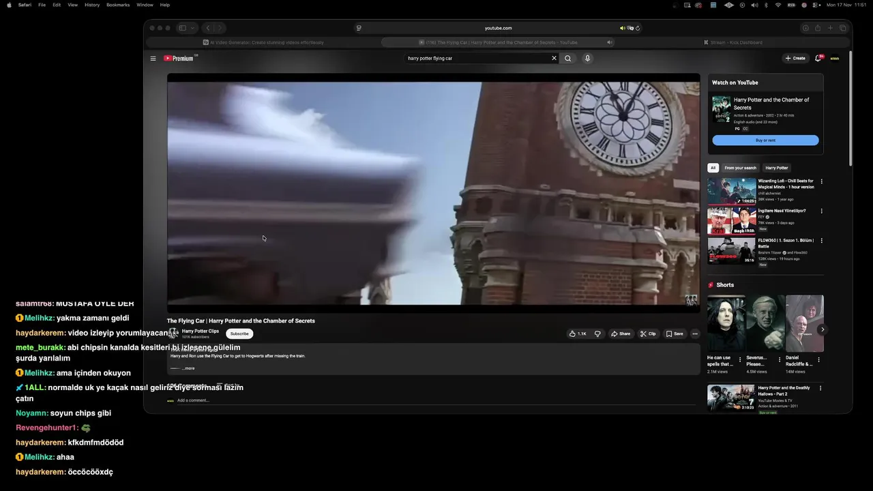
Task: Expand the description with ...more
Action: pos(188,368)
